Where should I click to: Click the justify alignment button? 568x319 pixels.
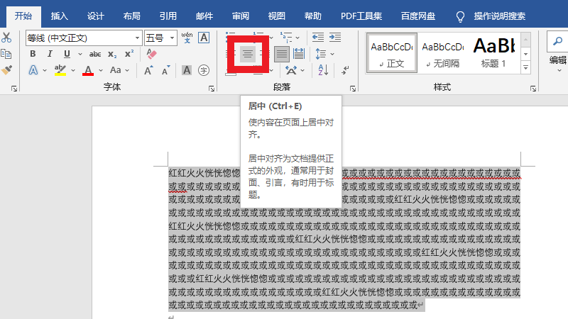[x=282, y=54]
